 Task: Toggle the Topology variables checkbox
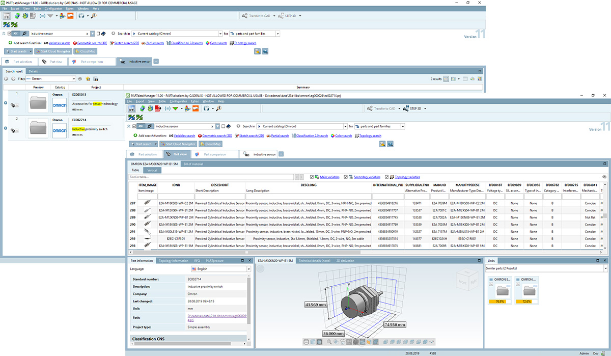point(386,177)
